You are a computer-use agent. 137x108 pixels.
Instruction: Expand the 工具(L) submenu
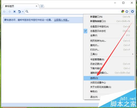(109, 54)
